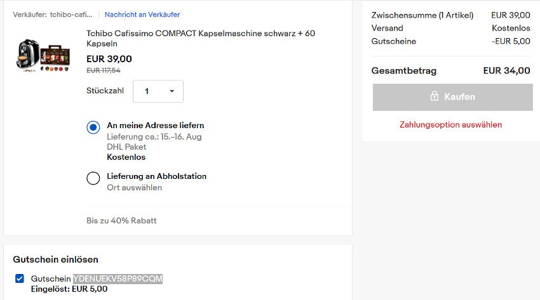Open the Stückzahl quantity dropdown
This screenshot has height=300, width=540.
pyautogui.click(x=158, y=91)
